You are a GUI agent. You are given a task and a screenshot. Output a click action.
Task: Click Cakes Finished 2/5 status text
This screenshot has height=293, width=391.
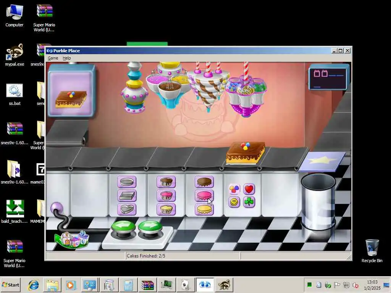[146, 256]
